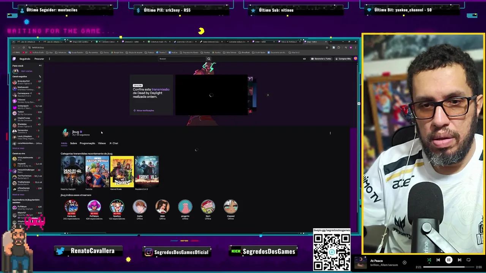This screenshot has width=486, height=273.
Task: Go to the Seguindo page
Action: pyautogui.click(x=25, y=59)
